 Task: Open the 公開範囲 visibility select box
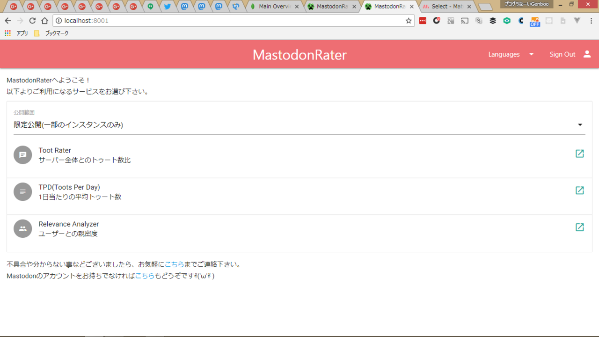(x=299, y=125)
